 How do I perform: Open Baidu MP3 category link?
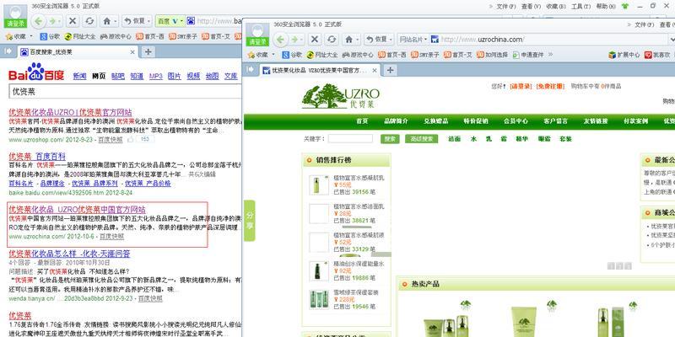click(x=156, y=76)
